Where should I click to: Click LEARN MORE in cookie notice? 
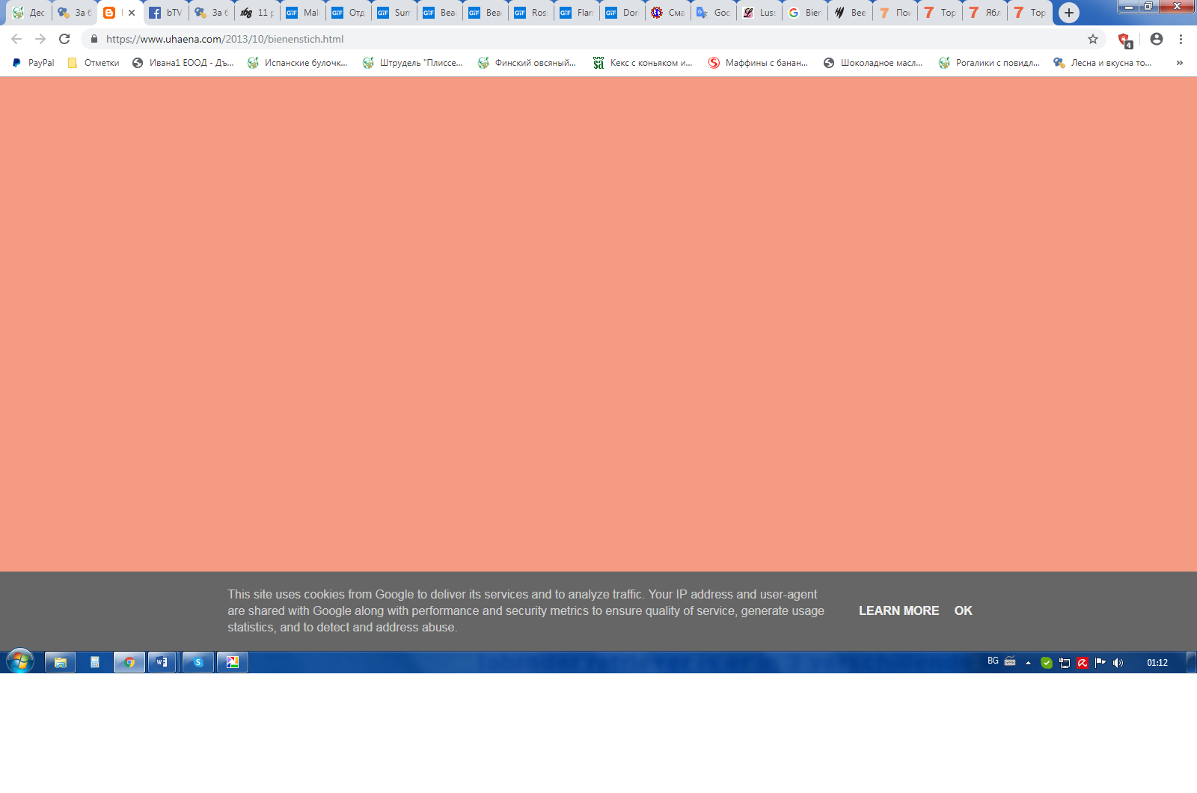point(898,610)
